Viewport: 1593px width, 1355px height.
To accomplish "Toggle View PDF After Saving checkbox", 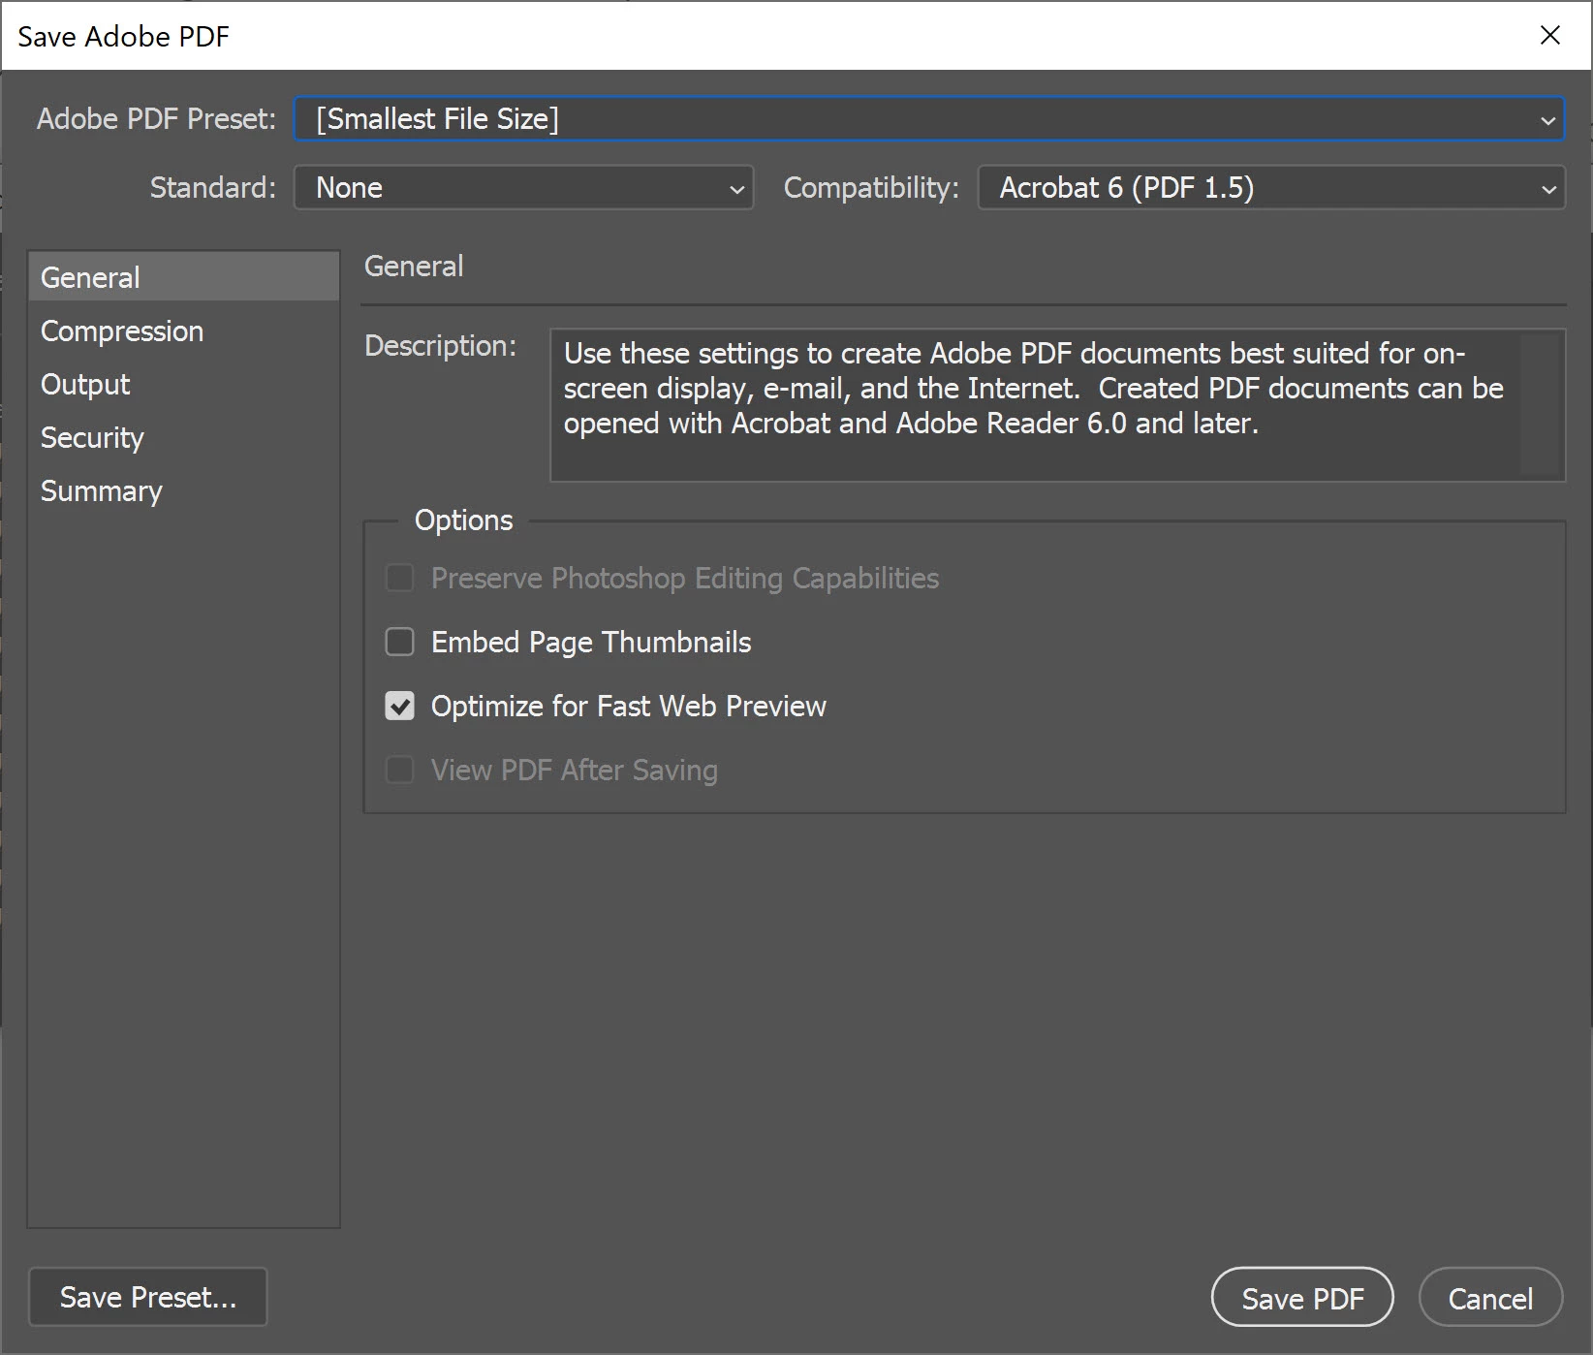I will click(x=399, y=770).
